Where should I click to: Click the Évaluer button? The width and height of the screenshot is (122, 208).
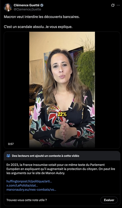point(109,200)
